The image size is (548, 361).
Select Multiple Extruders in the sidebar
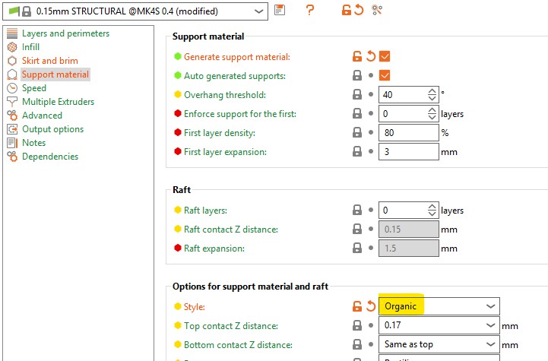(x=58, y=102)
